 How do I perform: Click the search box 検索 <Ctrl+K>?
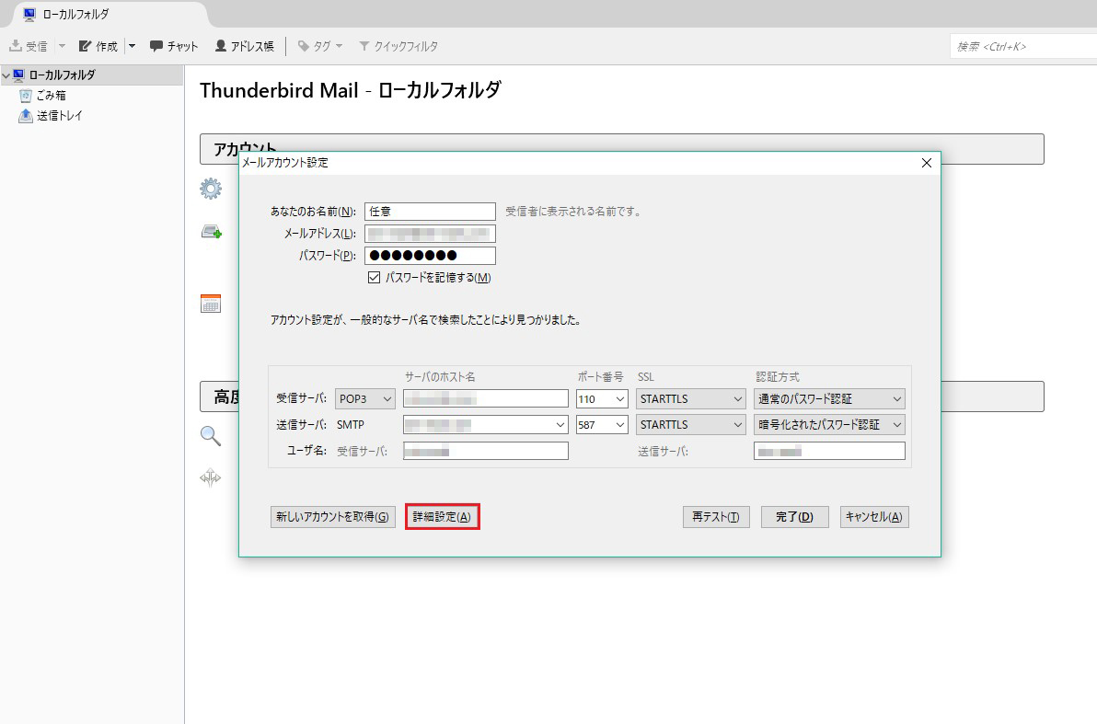pyautogui.click(x=1022, y=47)
